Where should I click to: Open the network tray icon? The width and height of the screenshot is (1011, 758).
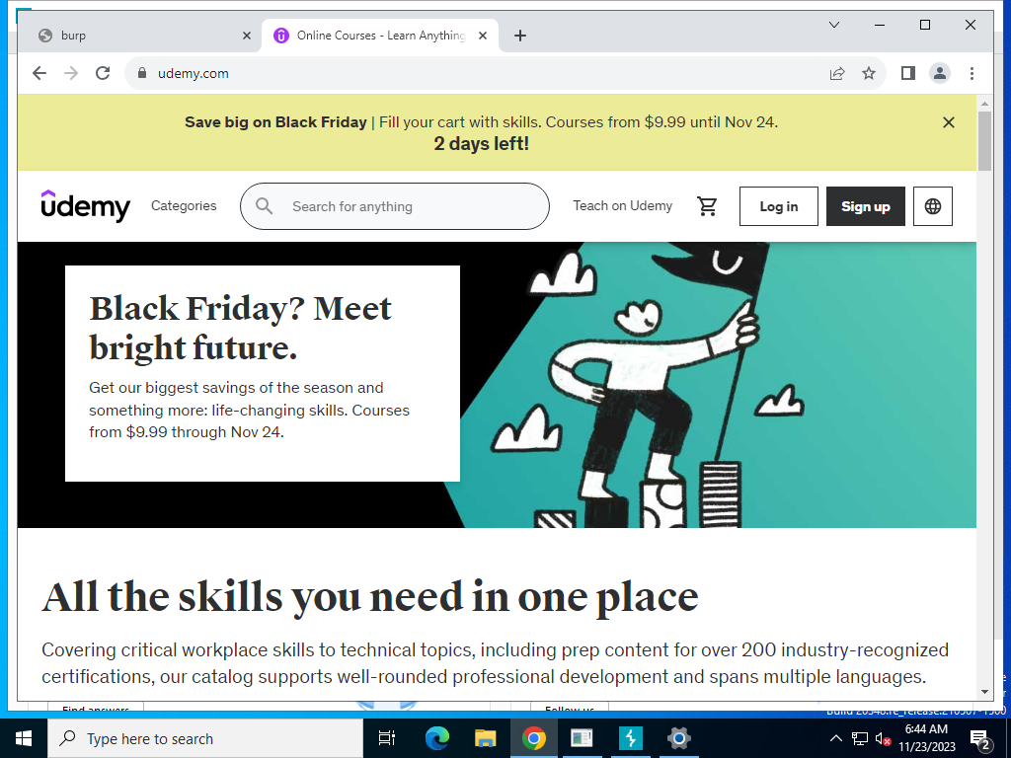[x=860, y=738]
